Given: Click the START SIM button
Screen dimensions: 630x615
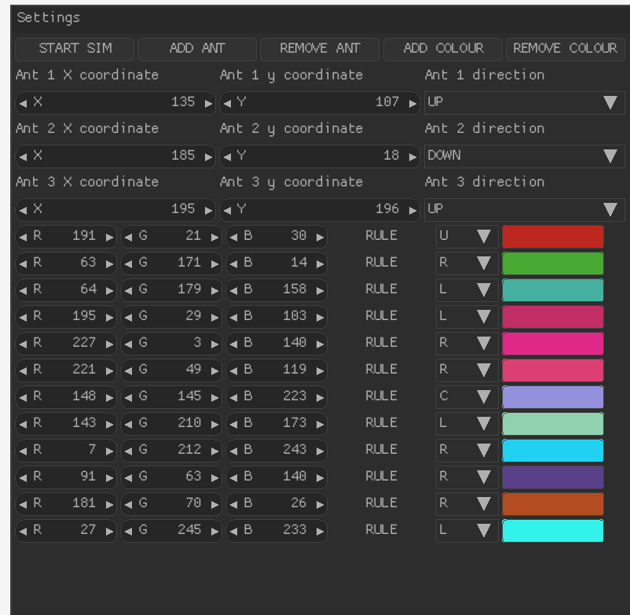Looking at the screenshot, I should (75, 49).
